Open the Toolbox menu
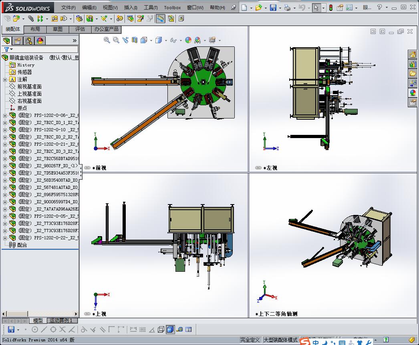 click(x=172, y=8)
